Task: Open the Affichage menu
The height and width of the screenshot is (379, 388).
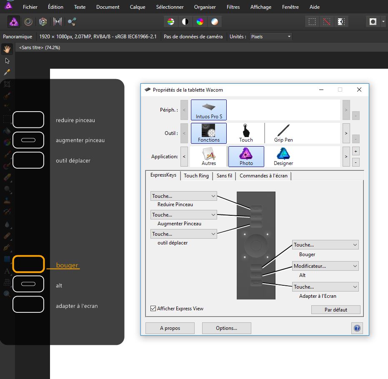Action: point(261,7)
